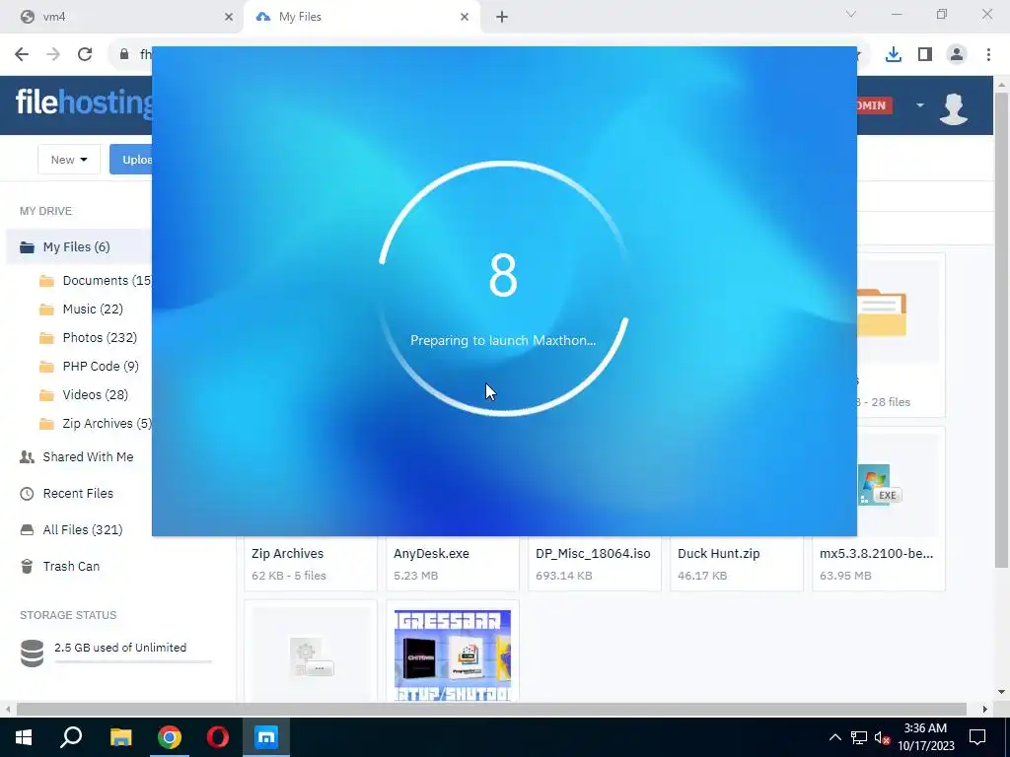Open Chrome tab search chevron
Image resolution: width=1010 pixels, height=757 pixels.
click(851, 14)
